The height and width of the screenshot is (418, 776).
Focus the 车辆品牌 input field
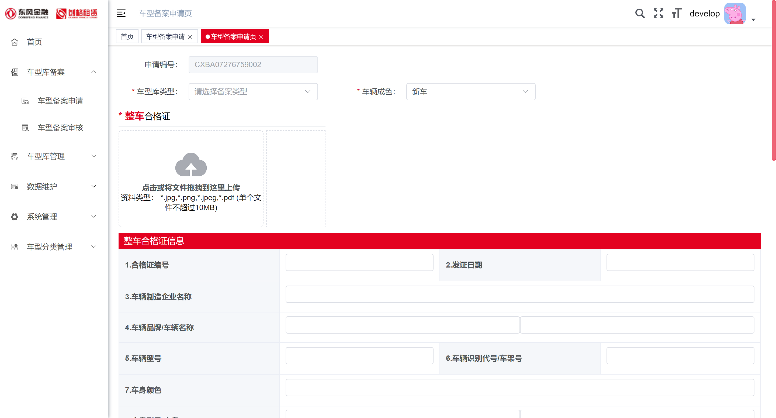(x=403, y=325)
